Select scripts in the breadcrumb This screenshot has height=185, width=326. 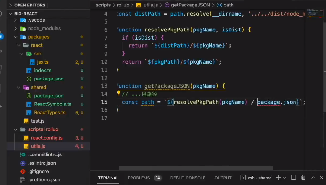click(103, 5)
